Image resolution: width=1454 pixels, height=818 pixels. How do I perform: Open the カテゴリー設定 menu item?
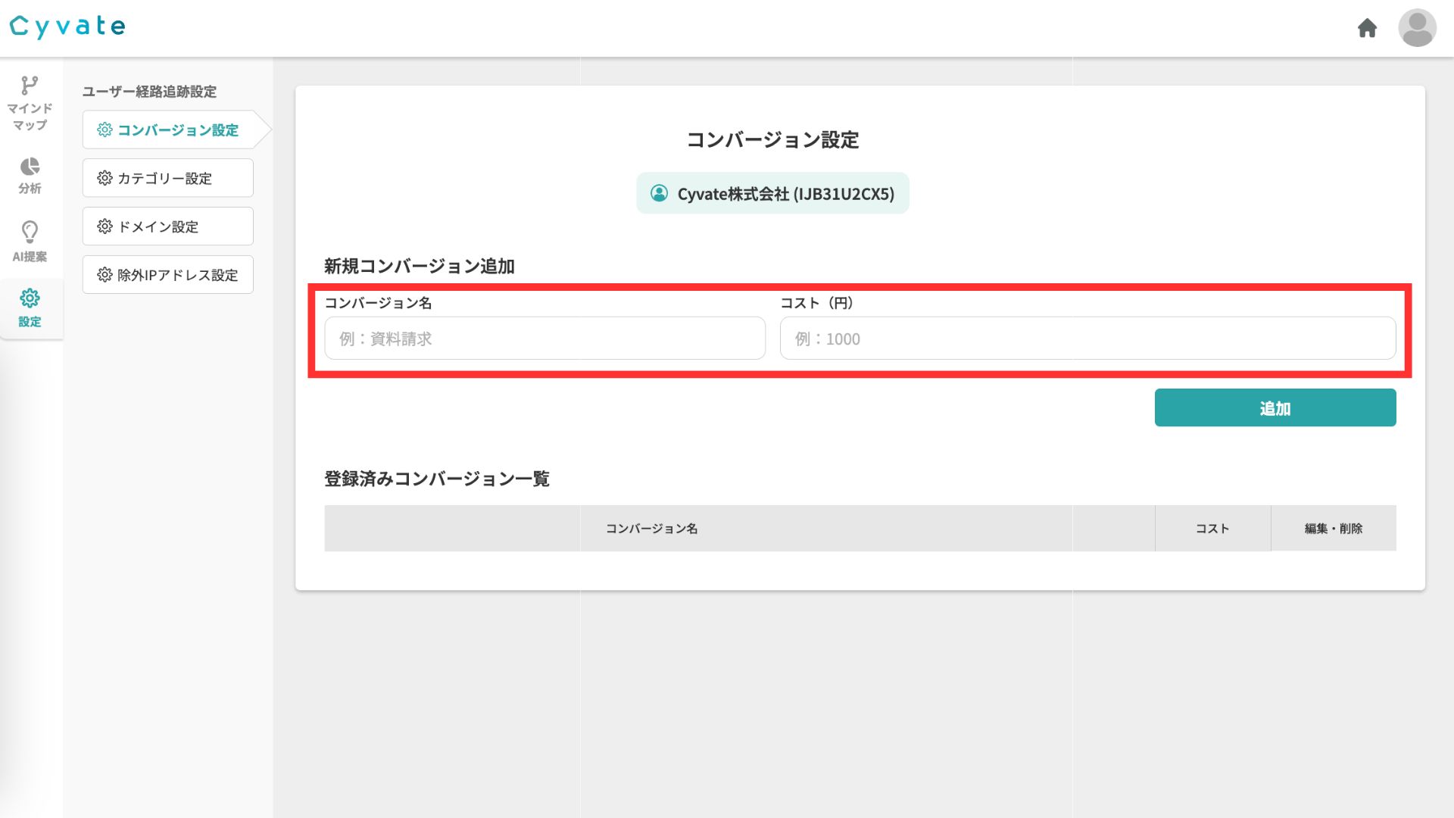[x=168, y=178]
